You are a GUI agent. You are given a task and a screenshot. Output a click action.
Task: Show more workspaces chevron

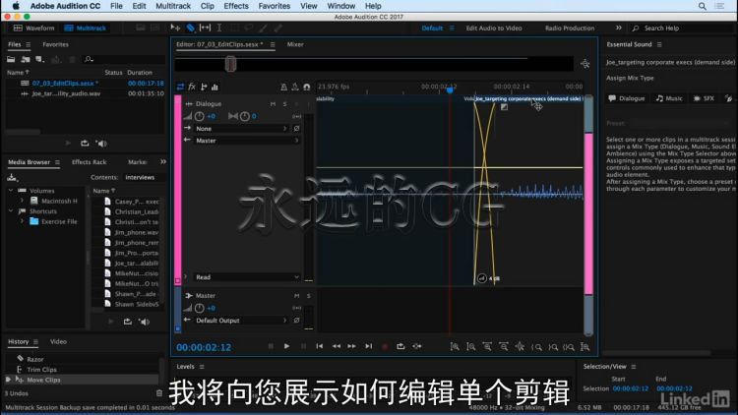click(x=619, y=28)
